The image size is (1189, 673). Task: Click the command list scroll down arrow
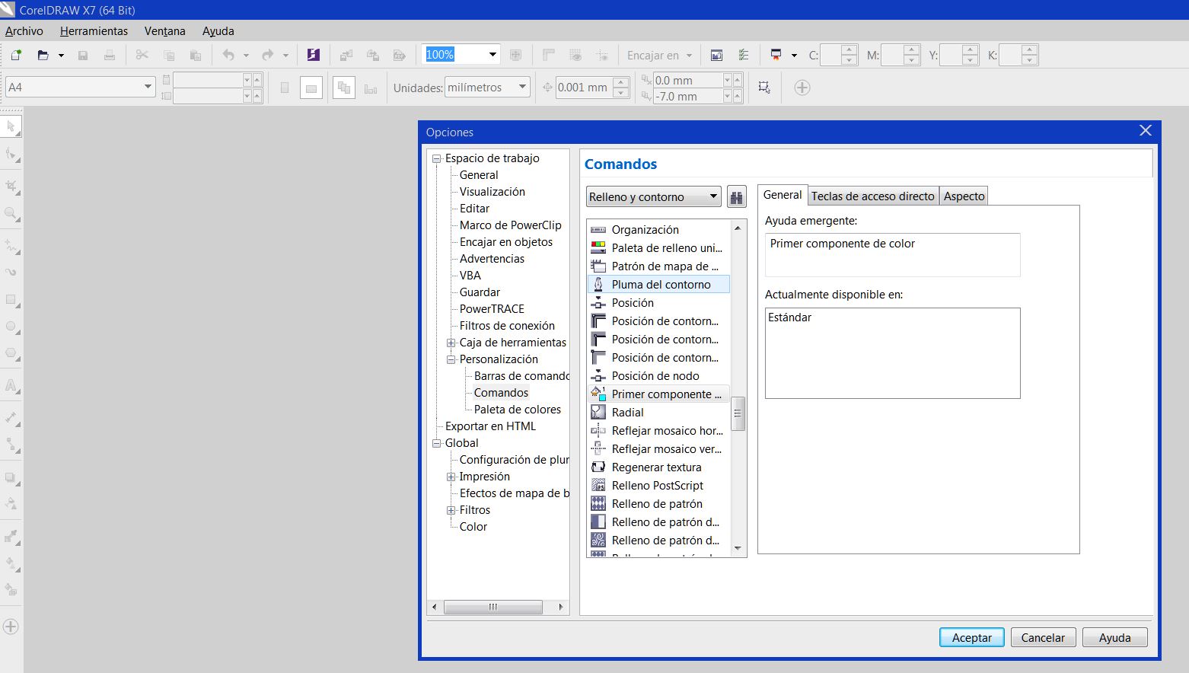click(737, 548)
